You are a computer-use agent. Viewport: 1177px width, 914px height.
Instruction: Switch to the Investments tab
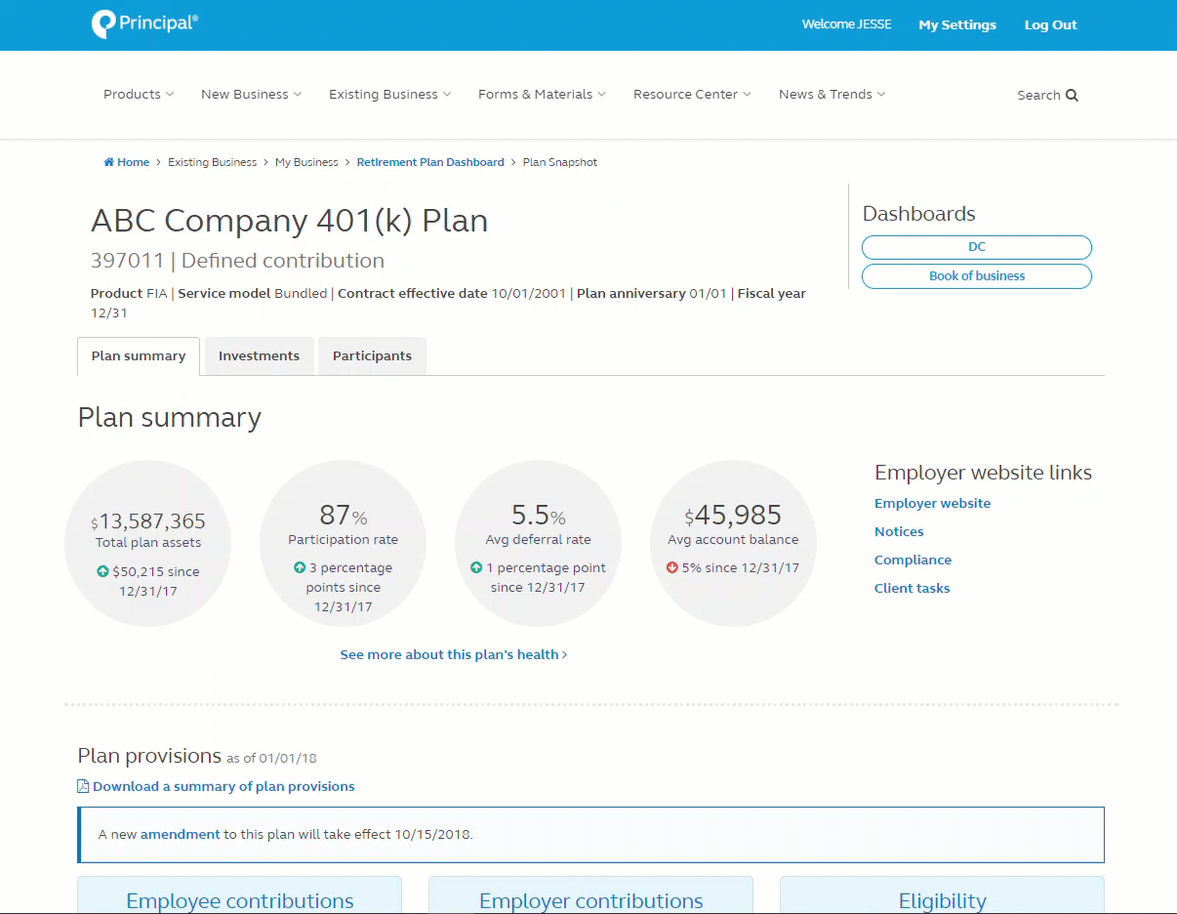(259, 356)
